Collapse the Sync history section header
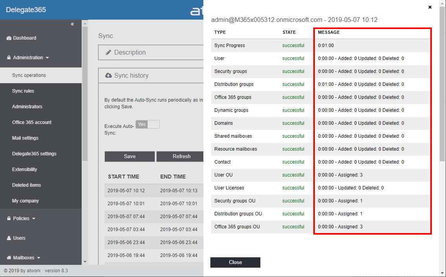446x277 pixels. click(151, 75)
